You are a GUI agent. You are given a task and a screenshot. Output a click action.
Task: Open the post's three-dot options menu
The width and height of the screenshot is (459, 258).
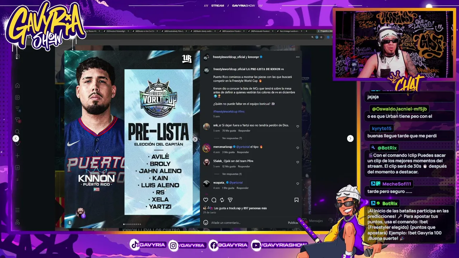[298, 57]
